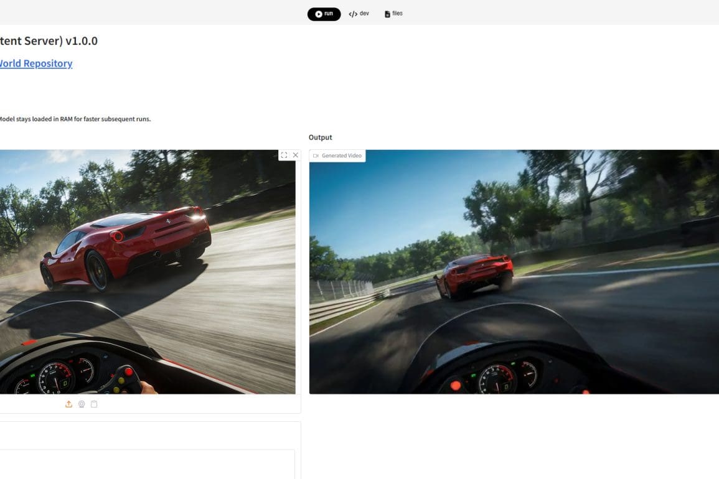
Task: Remove the uploaded input image
Action: point(296,155)
